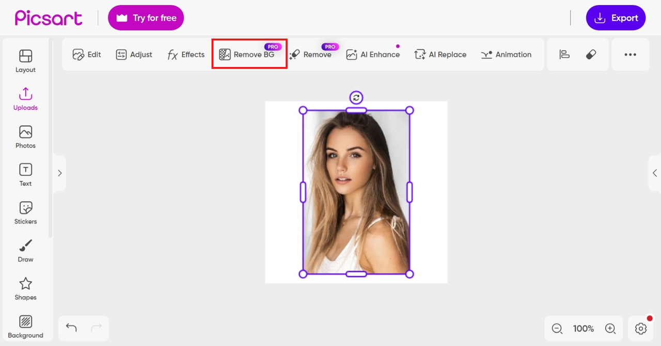Open the Photos sidebar tool
661x346 pixels.
(25, 137)
